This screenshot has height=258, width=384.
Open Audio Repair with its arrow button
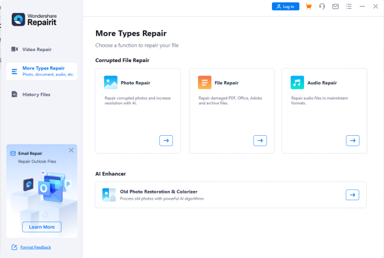[353, 141]
